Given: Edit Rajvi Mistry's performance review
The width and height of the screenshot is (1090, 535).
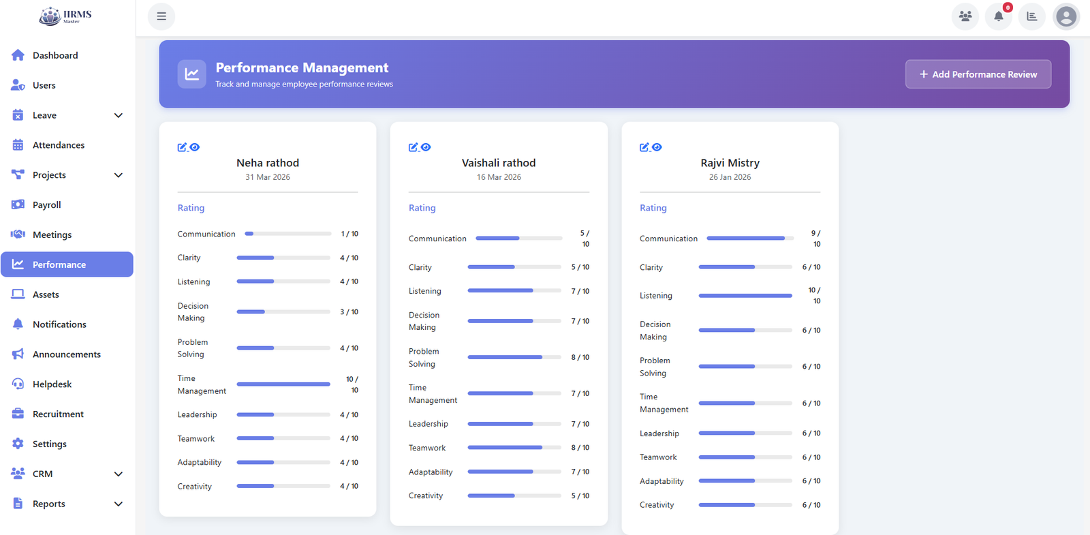Looking at the screenshot, I should coord(644,147).
